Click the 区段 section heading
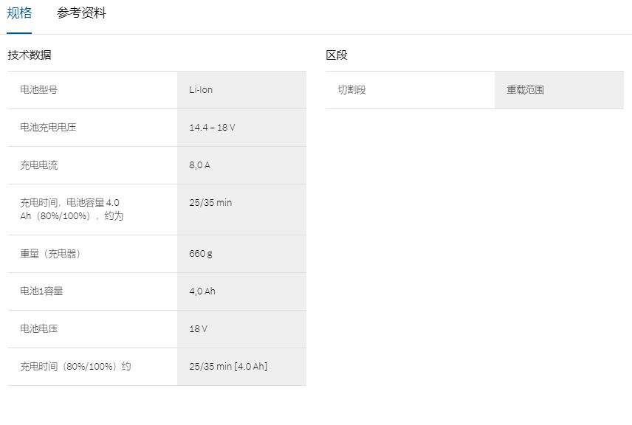 (337, 55)
